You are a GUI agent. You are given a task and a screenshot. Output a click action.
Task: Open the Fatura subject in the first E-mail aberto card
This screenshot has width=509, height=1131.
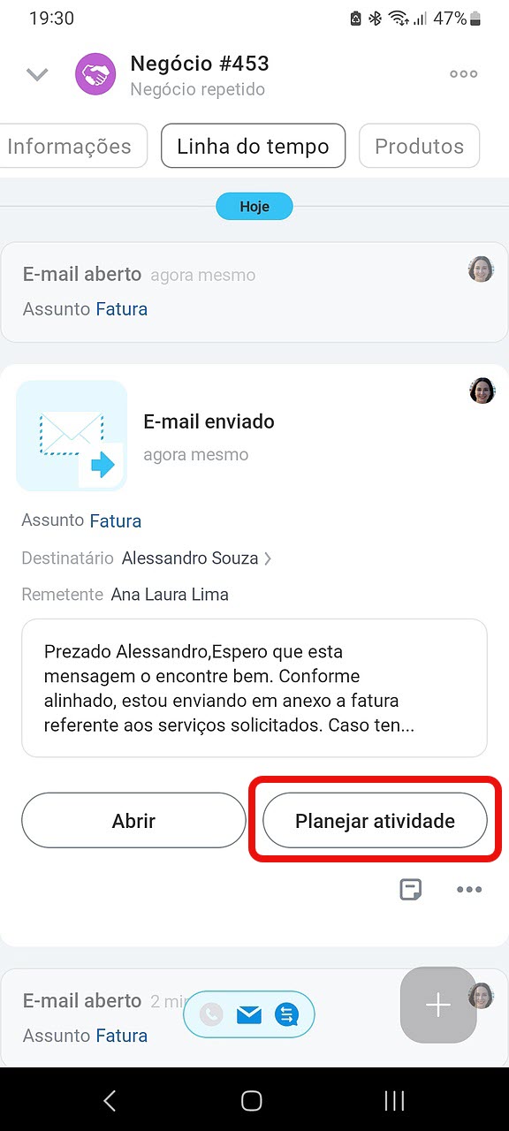121,309
